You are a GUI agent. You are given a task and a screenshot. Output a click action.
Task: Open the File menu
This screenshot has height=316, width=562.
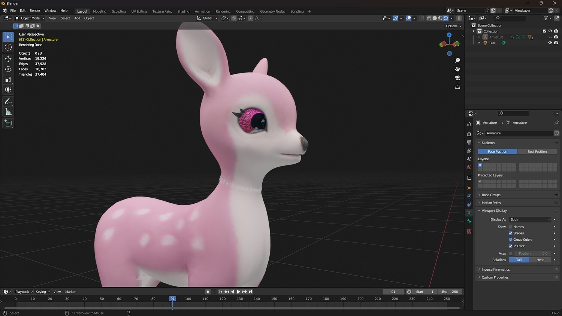[x=13, y=10]
